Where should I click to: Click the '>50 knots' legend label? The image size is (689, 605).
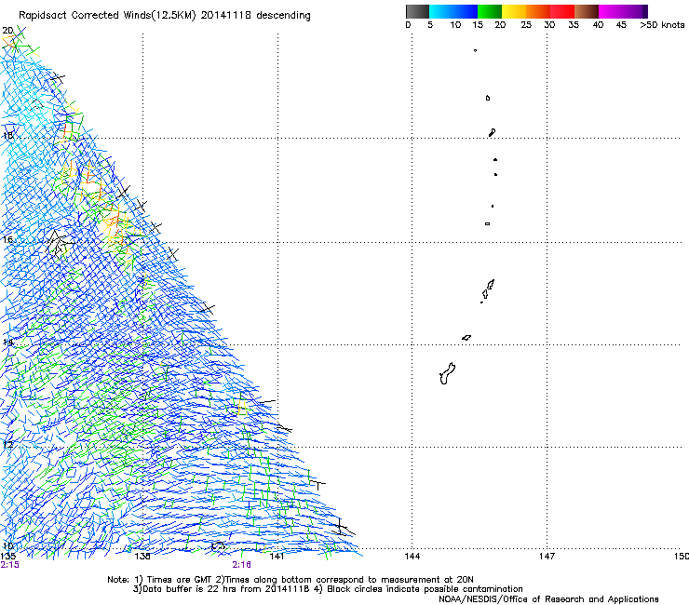tap(662, 25)
